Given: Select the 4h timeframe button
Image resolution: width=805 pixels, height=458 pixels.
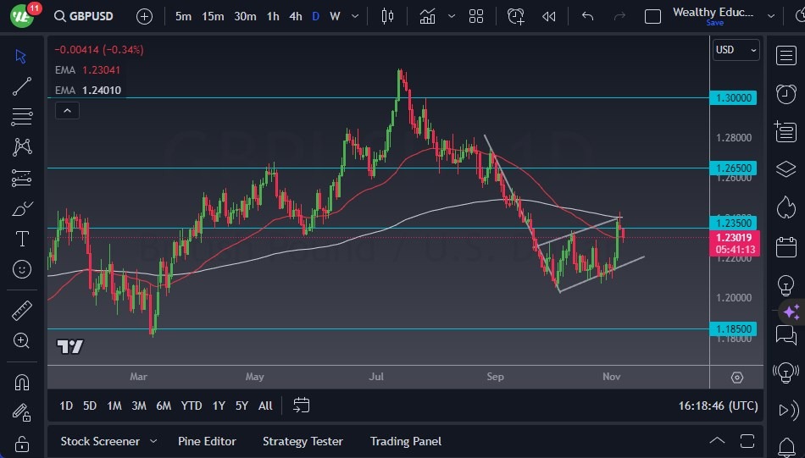Looking at the screenshot, I should pyautogui.click(x=295, y=16).
